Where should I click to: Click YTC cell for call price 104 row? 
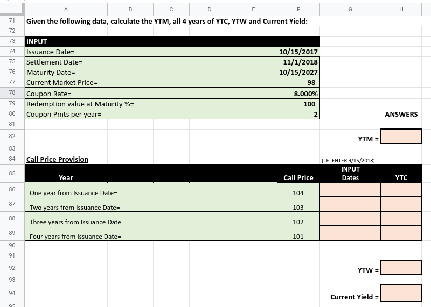click(x=401, y=190)
